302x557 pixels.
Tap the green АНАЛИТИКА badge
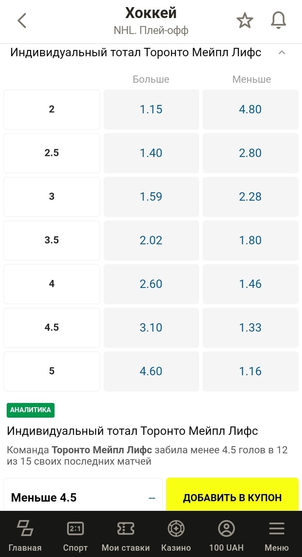[31, 410]
